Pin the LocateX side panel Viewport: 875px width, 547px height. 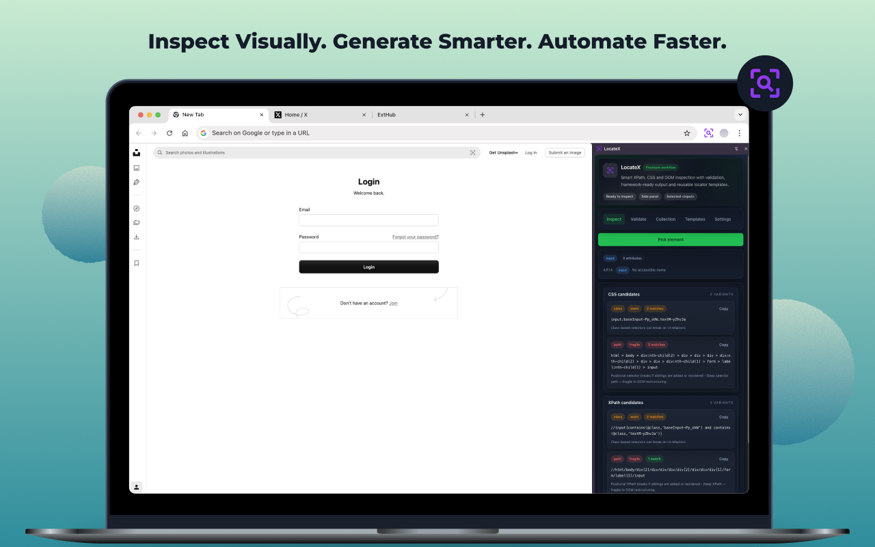click(736, 148)
